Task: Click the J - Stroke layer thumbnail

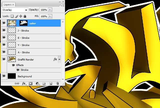Action: (x=12, y=30)
